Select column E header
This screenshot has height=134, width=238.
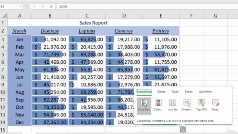(x=161, y=16)
